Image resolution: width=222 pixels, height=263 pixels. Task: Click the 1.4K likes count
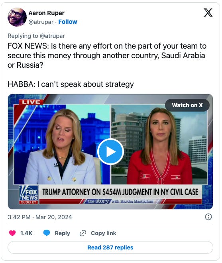26,233
